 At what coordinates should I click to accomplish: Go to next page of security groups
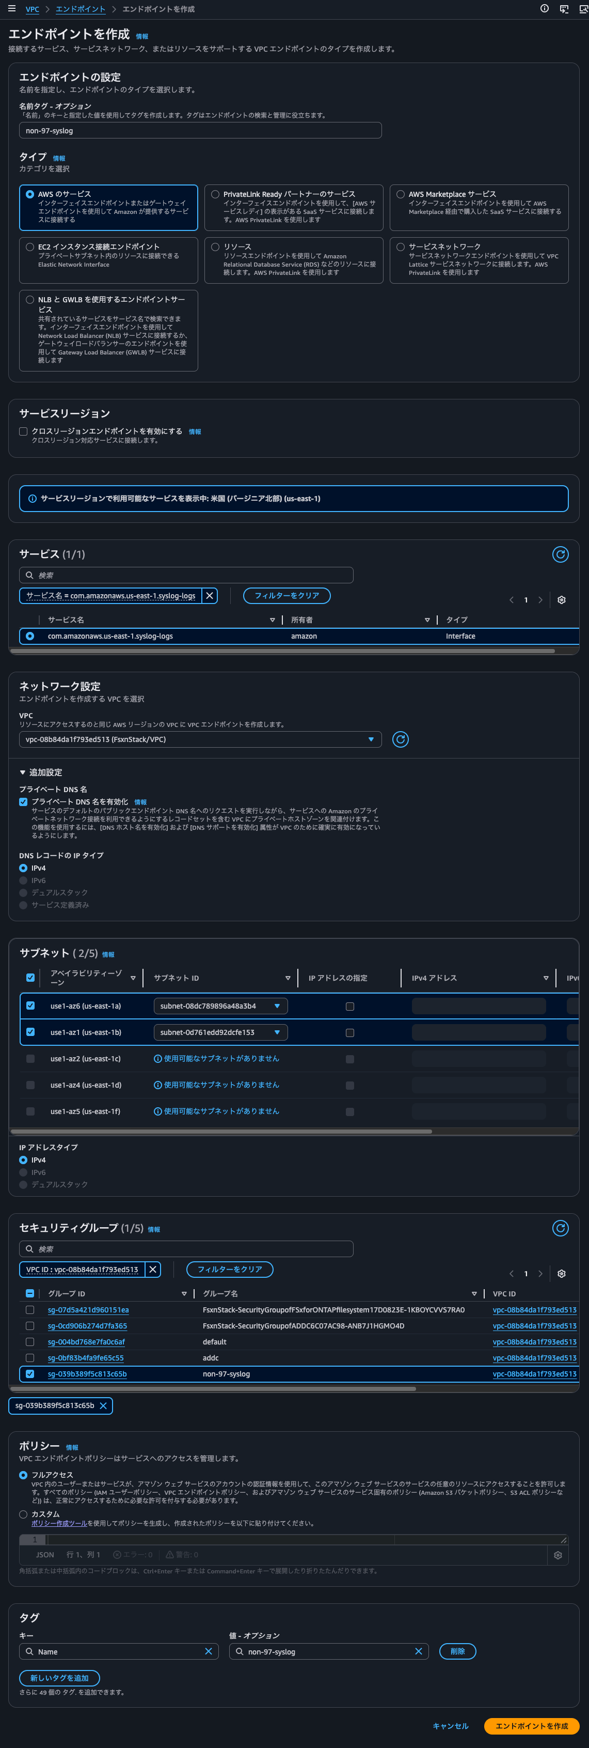click(x=540, y=1274)
